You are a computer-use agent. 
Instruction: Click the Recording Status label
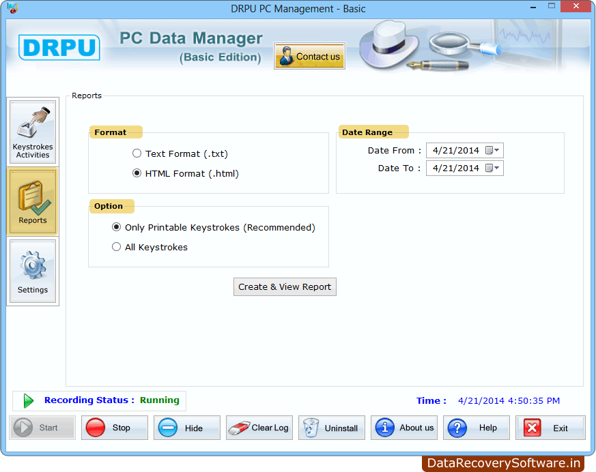[89, 400]
